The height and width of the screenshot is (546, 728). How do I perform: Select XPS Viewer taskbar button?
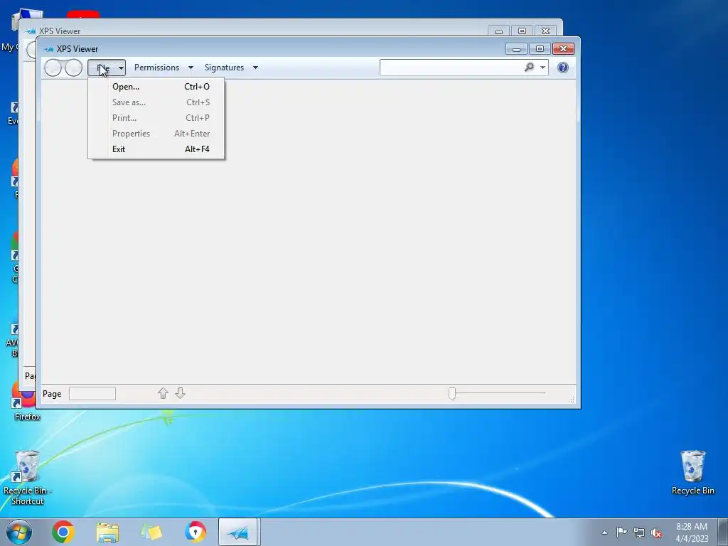tap(239, 532)
